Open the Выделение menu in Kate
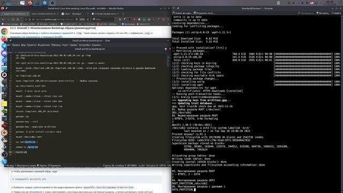 (44, 45)
